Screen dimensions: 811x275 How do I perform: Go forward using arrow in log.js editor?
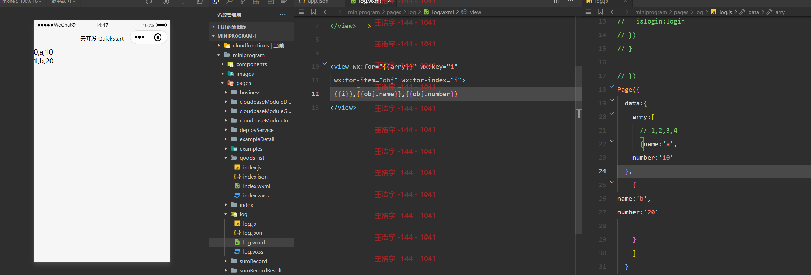click(x=625, y=12)
